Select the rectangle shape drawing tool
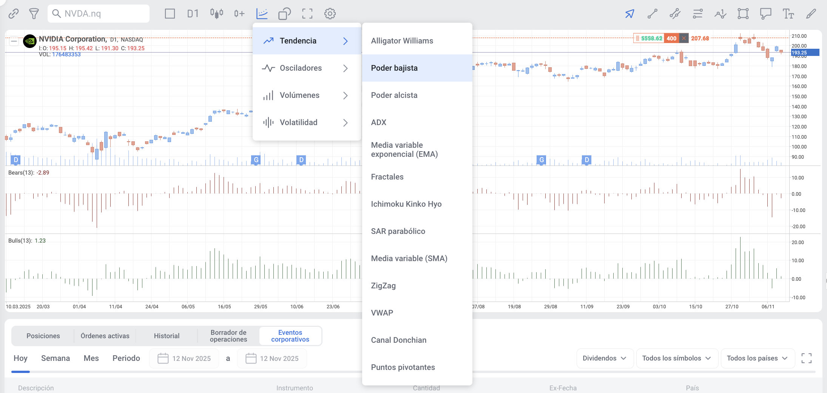This screenshot has height=393, width=827. pyautogui.click(x=743, y=14)
